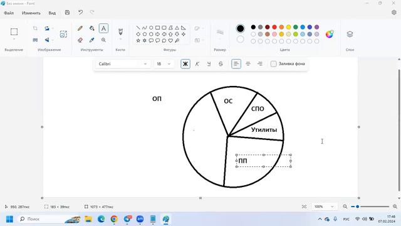Set text alignment to center

[x=248, y=64]
